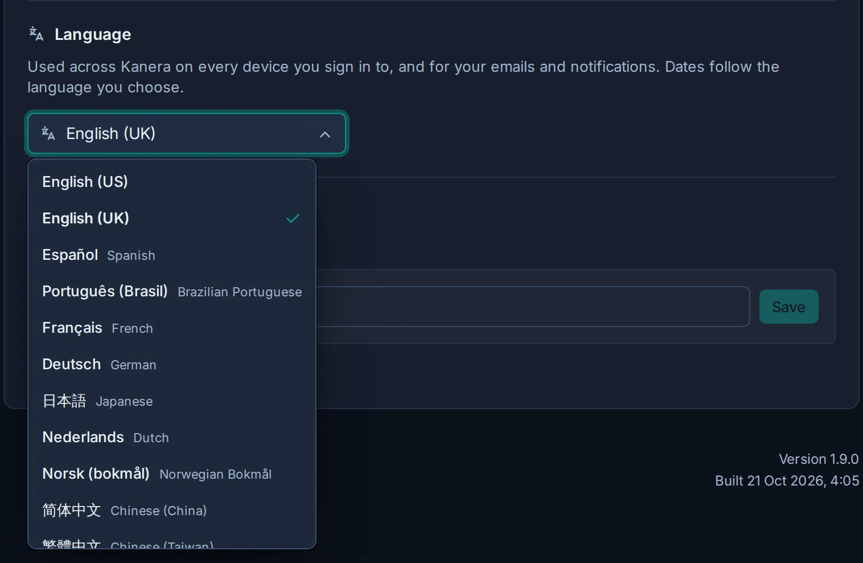Click the Version 1.9.0 text
The height and width of the screenshot is (563, 863).
click(819, 459)
